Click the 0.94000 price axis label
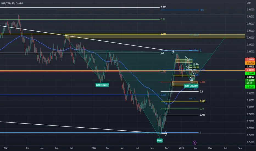The width and height of the screenshot is (256, 151). point(250,10)
